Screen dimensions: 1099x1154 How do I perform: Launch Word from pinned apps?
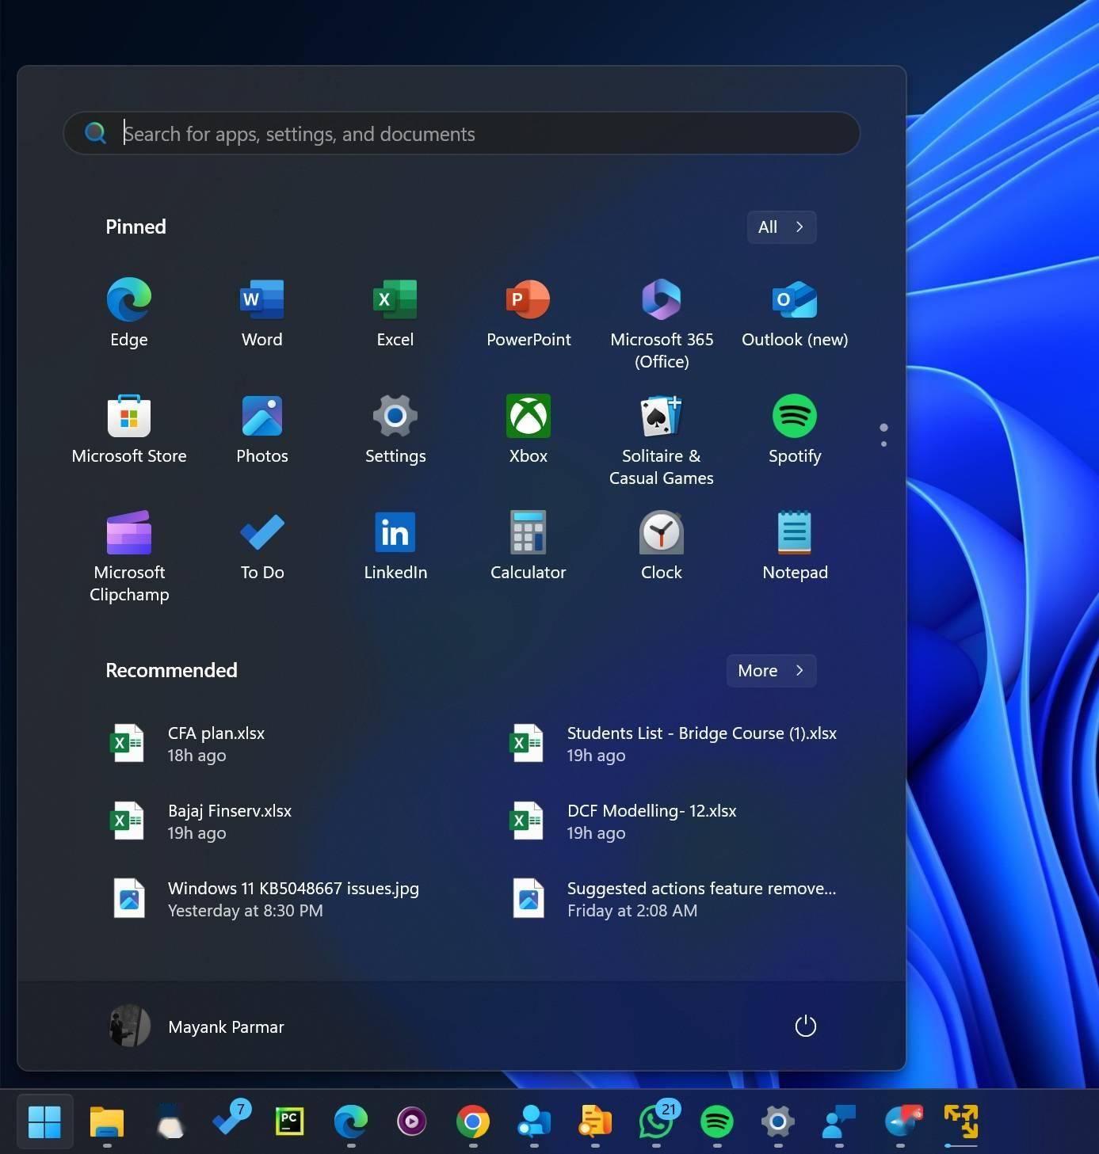[x=262, y=312]
